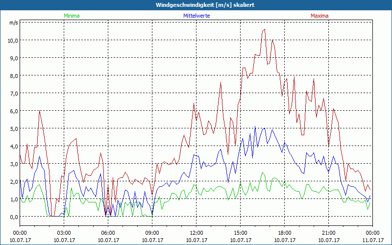Click the '8,0' y-axis value
Screen dimensions: 392x245
(x=14, y=76)
